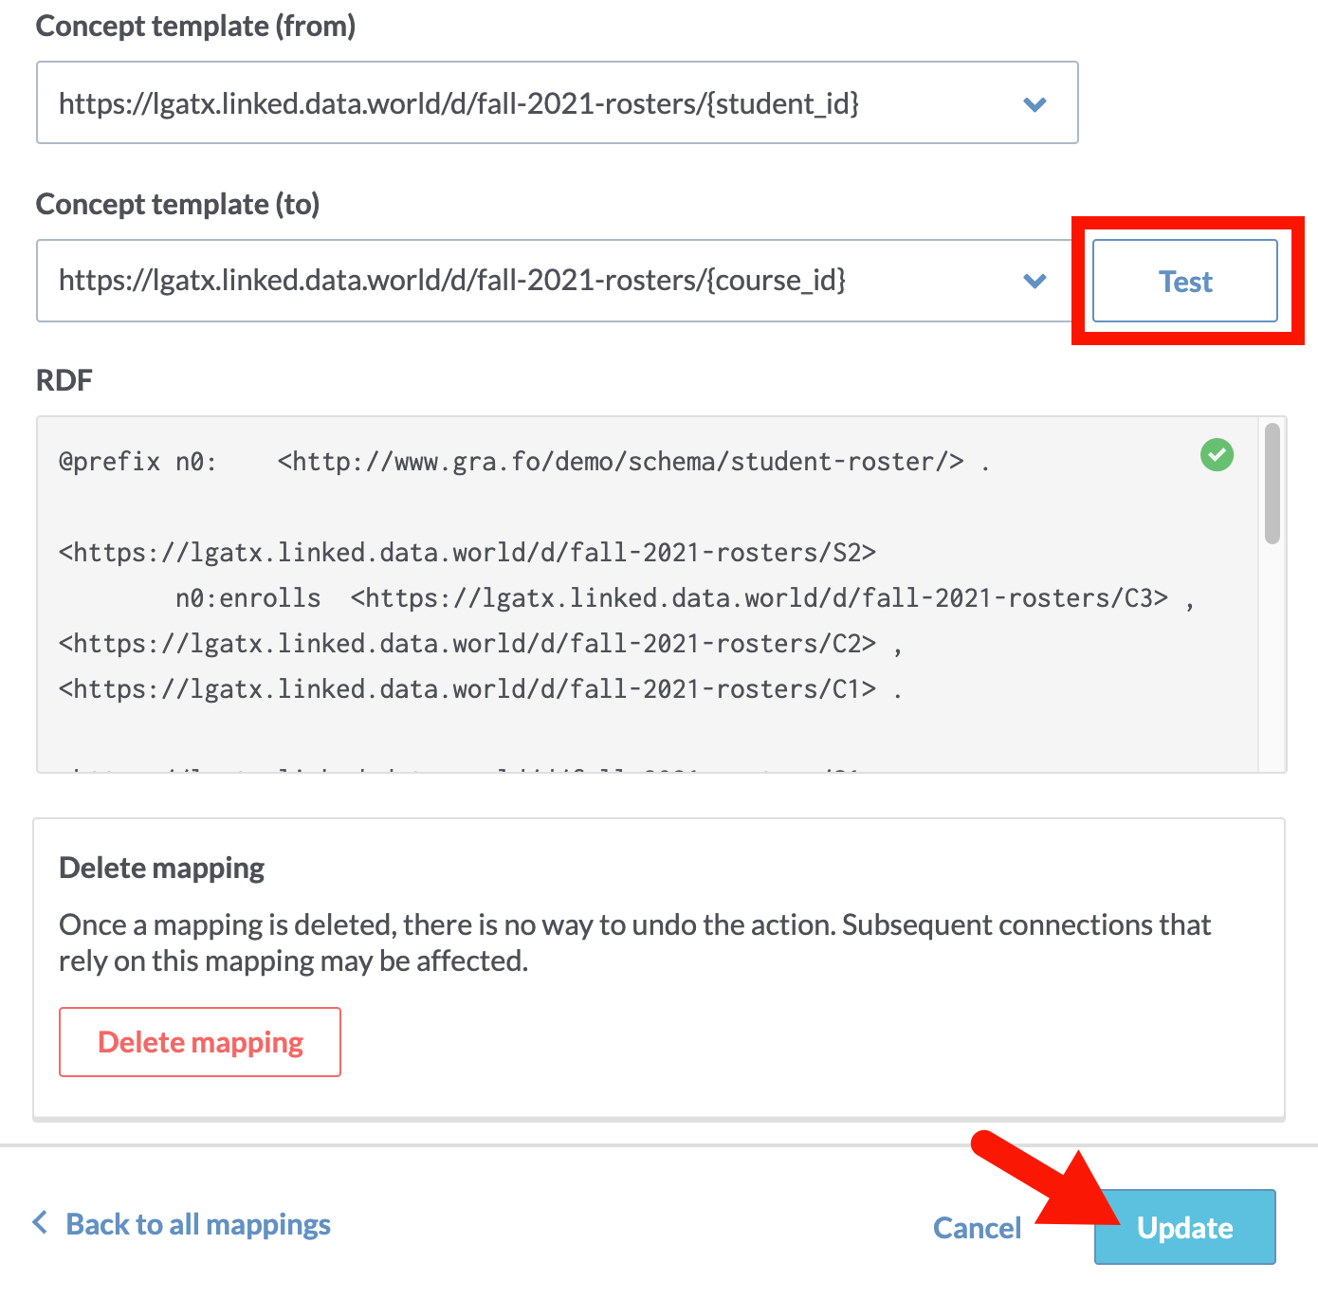Click the RDF section heading
The width and height of the screenshot is (1318, 1299).
[64, 380]
